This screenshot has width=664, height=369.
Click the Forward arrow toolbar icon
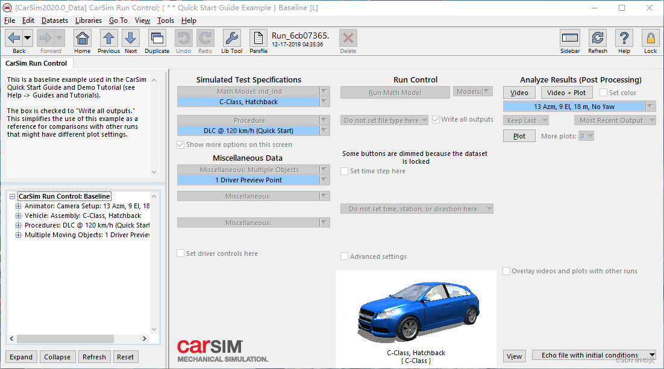[45, 38]
